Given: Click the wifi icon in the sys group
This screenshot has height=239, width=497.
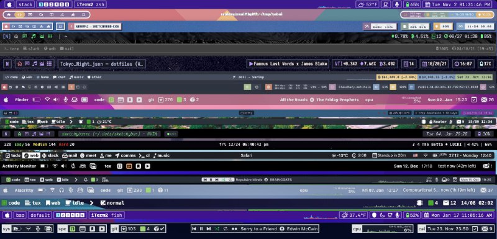Looking at the screenshot, I should click(29, 228).
